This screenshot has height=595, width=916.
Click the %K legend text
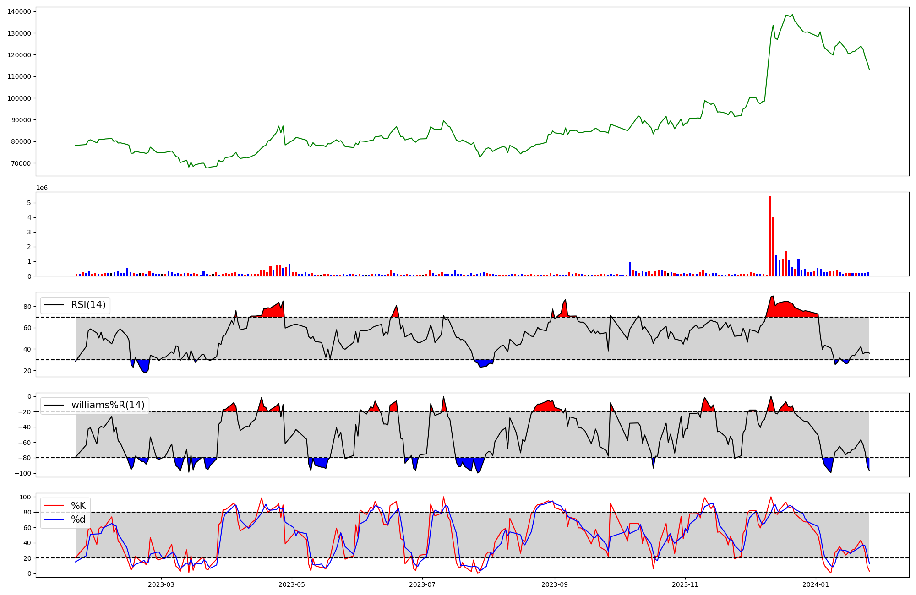[78, 506]
